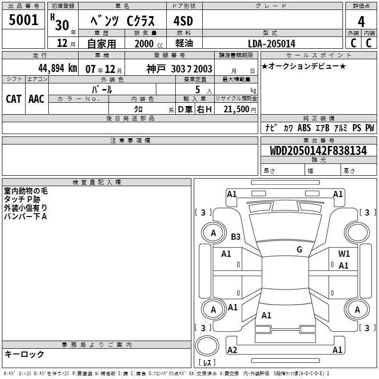Select inspection expiry 07年12月
Image resolution: width=379 pixels, height=379 pixels.
tap(104, 69)
